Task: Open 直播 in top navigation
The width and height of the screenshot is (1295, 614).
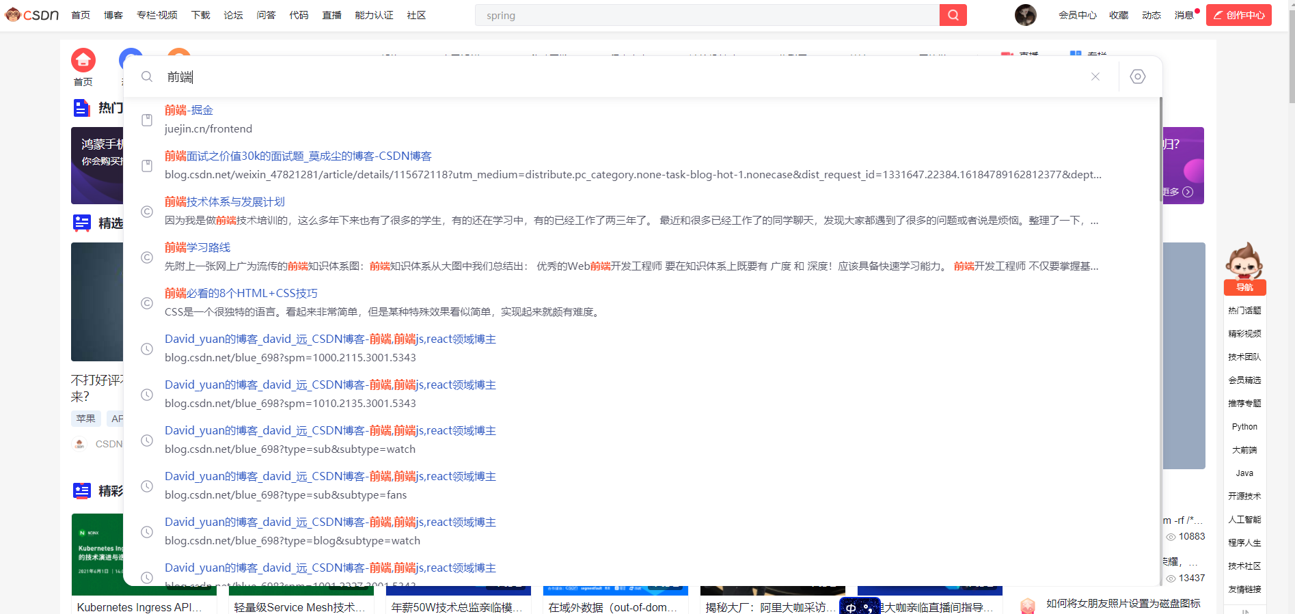Action: click(331, 15)
